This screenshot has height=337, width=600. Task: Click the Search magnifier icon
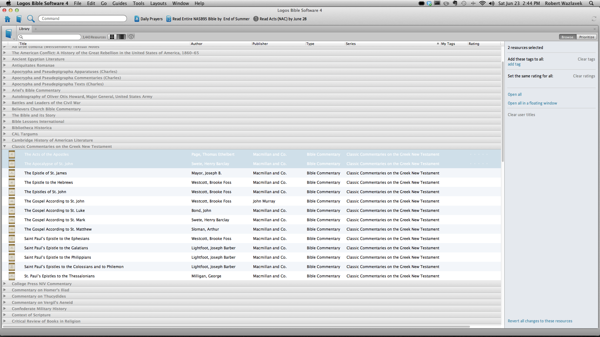tap(31, 19)
